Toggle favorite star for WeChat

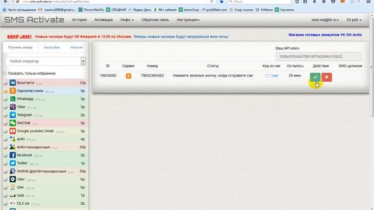tap(5, 123)
